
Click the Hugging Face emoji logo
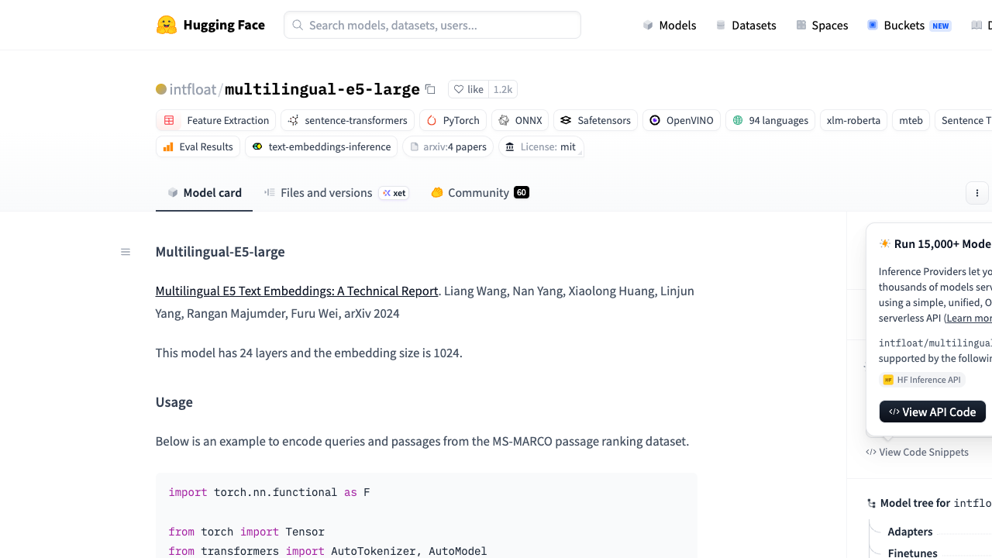click(x=167, y=25)
